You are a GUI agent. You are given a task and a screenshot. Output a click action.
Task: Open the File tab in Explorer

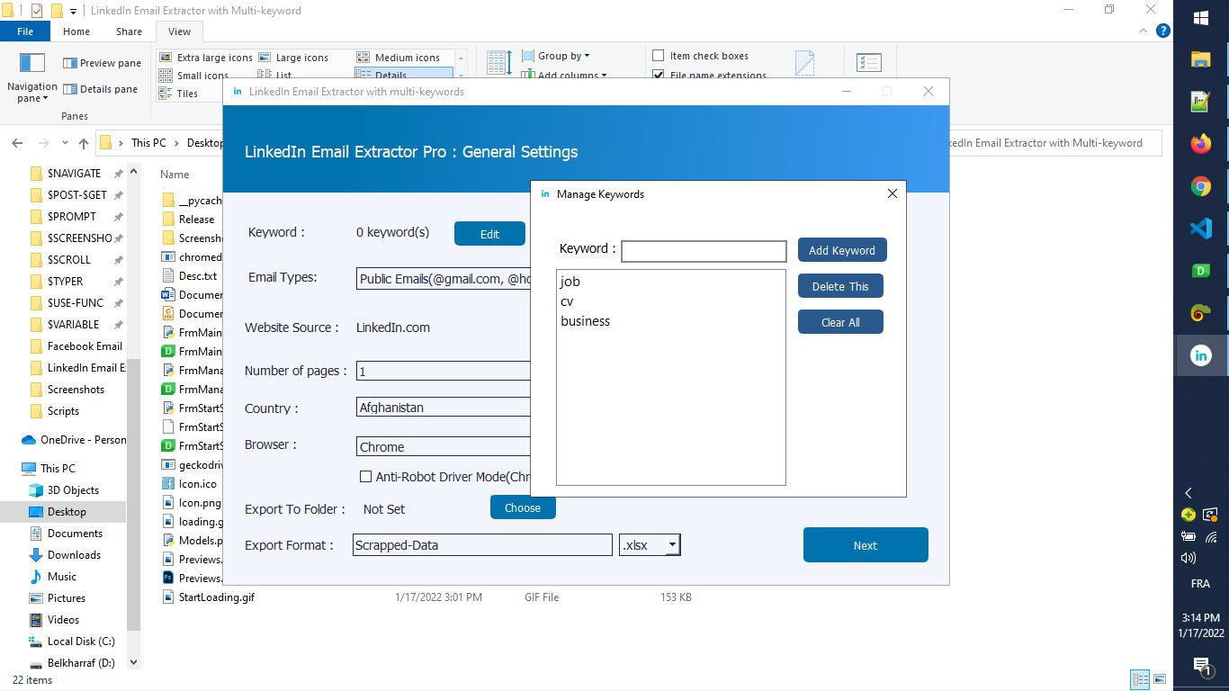pos(25,31)
